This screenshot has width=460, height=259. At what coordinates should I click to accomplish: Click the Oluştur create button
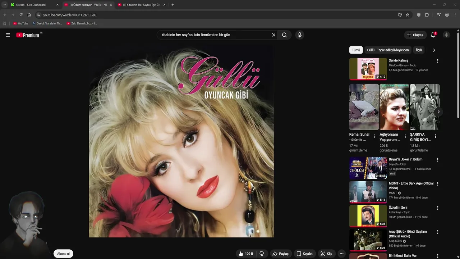[x=415, y=35]
